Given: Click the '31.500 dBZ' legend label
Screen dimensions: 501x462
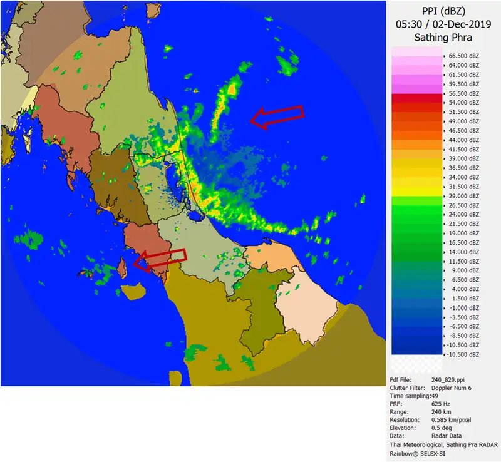Looking at the screenshot, I should point(463,187).
